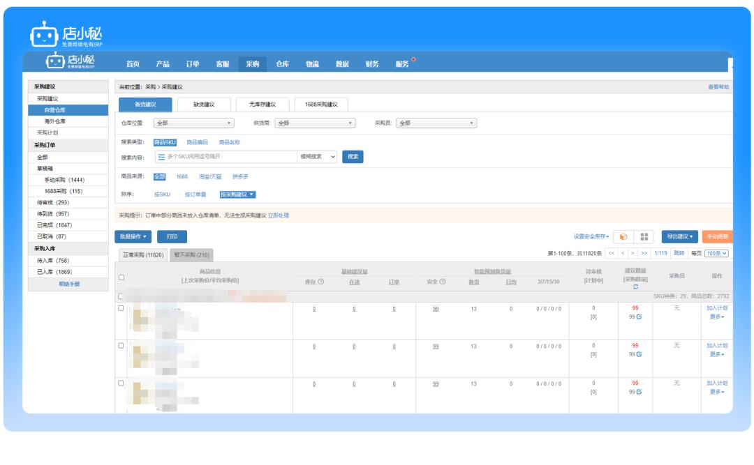
Task: Click the blue 搜索 button
Action: click(353, 157)
